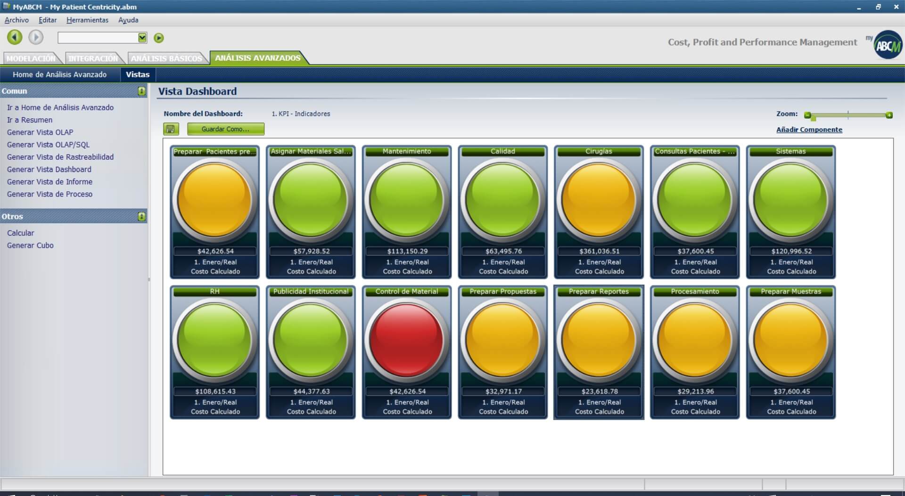
Task: Click the Calcular link
Action: pyautogui.click(x=20, y=233)
